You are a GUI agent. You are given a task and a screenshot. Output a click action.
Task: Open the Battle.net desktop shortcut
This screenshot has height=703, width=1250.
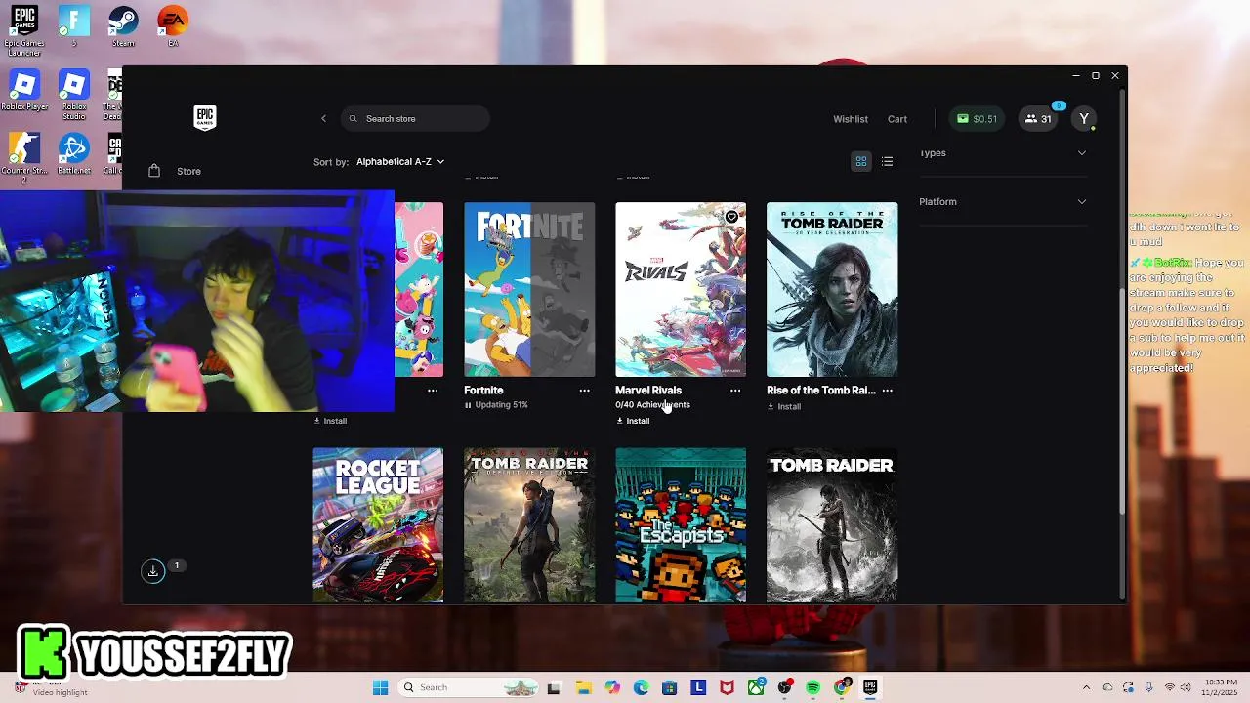74,153
